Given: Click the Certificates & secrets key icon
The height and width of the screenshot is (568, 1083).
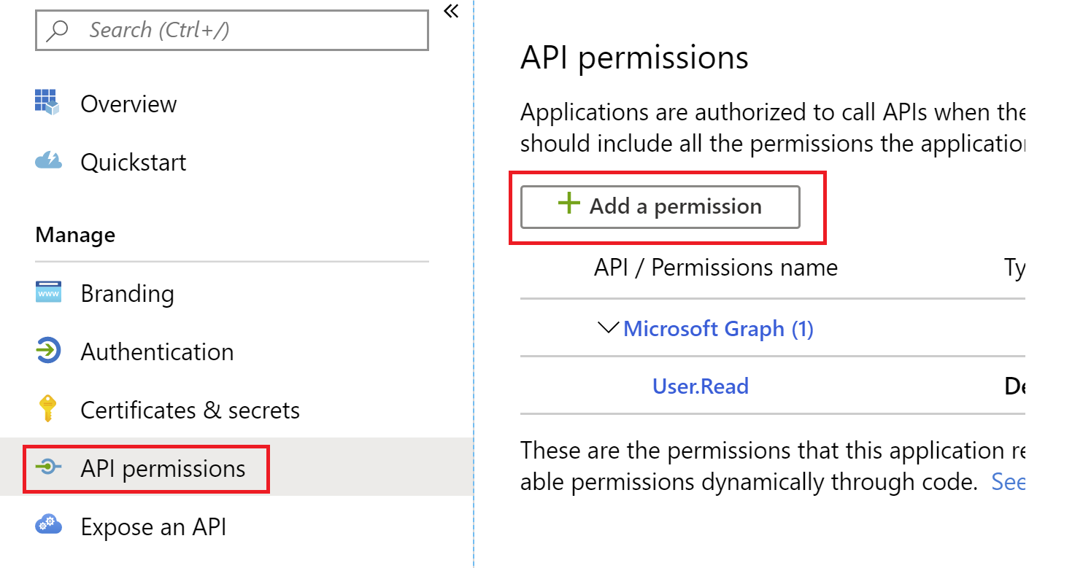Looking at the screenshot, I should pyautogui.click(x=47, y=409).
